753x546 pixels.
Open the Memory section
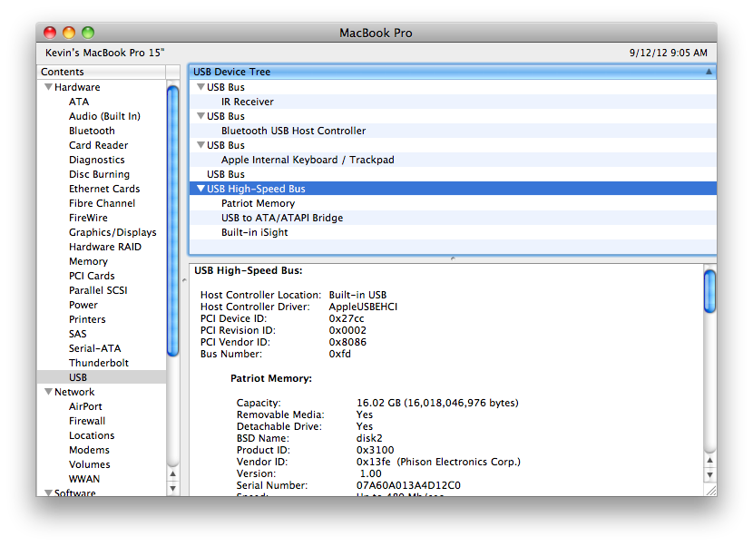pyautogui.click(x=88, y=261)
